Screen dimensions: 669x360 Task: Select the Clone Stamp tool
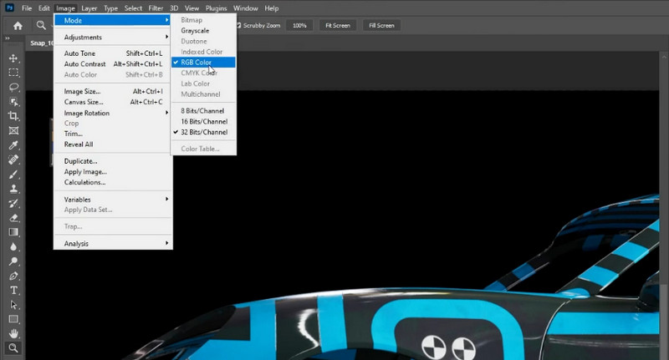tap(13, 189)
